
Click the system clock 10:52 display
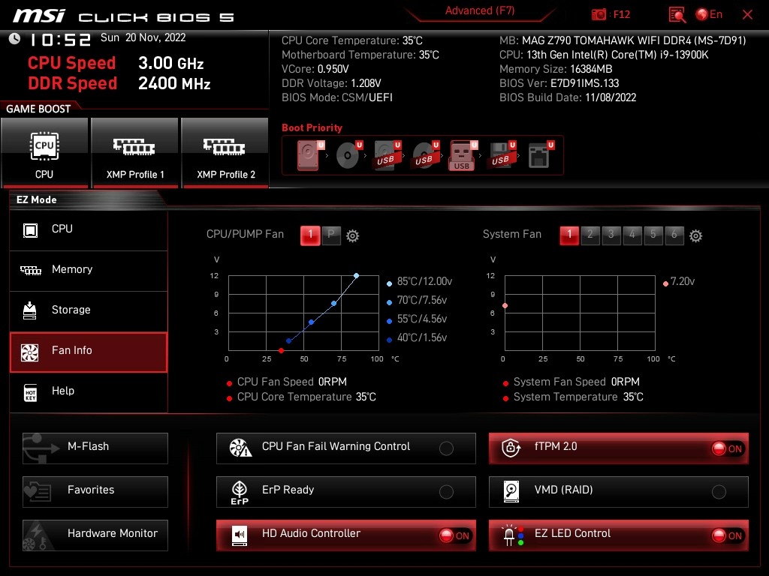coord(60,39)
